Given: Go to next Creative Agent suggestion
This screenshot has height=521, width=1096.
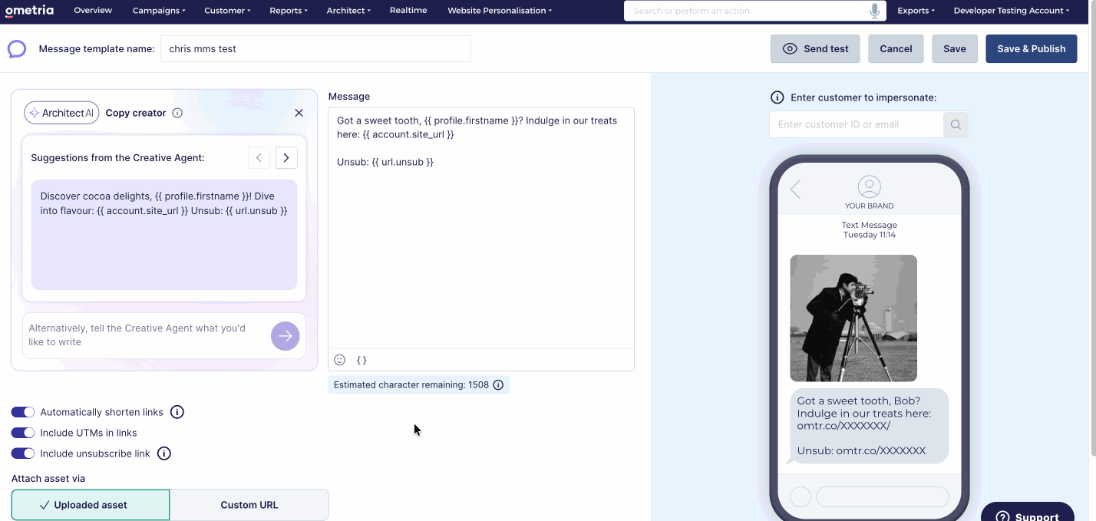Looking at the screenshot, I should point(286,157).
